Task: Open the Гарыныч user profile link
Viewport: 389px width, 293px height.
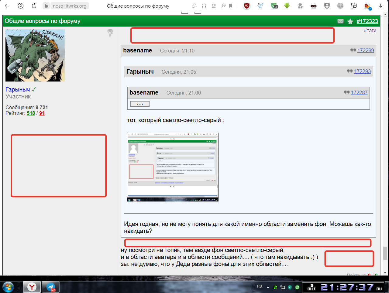Action: coord(18,89)
